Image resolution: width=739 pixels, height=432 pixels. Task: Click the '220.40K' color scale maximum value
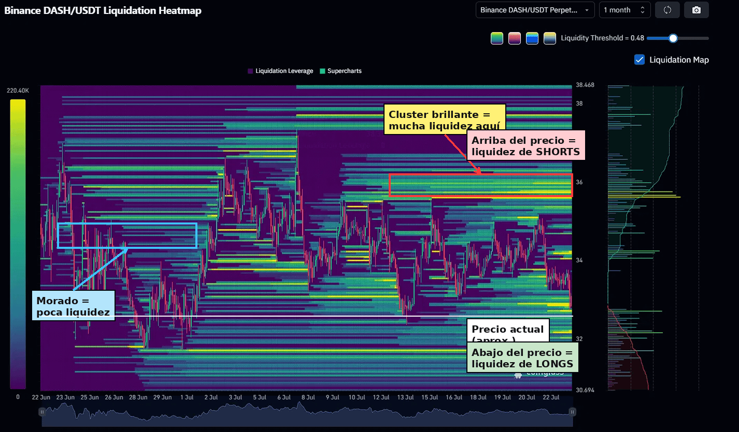click(x=18, y=91)
